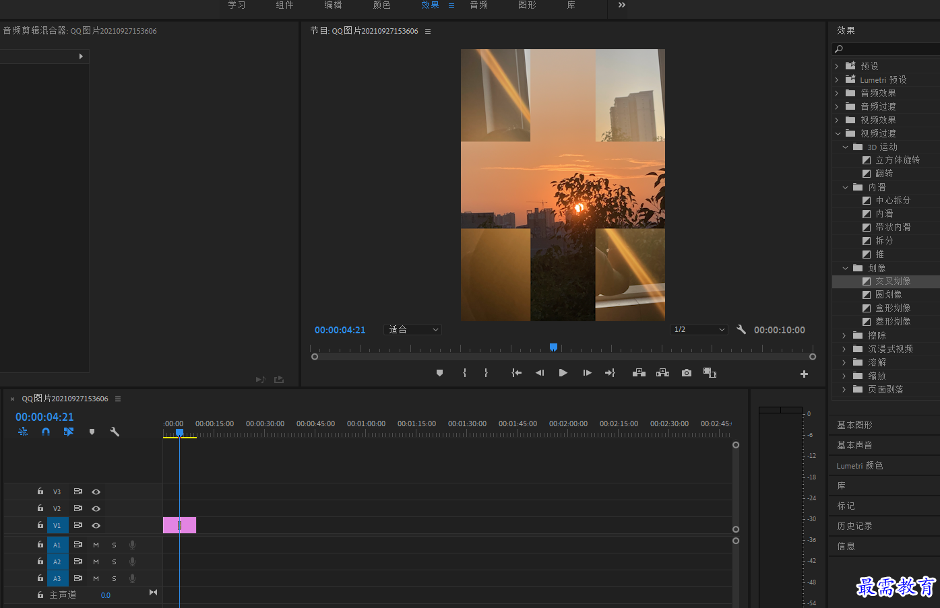940x608 pixels.
Task: Show more workspaces chevron
Action: [x=622, y=5]
